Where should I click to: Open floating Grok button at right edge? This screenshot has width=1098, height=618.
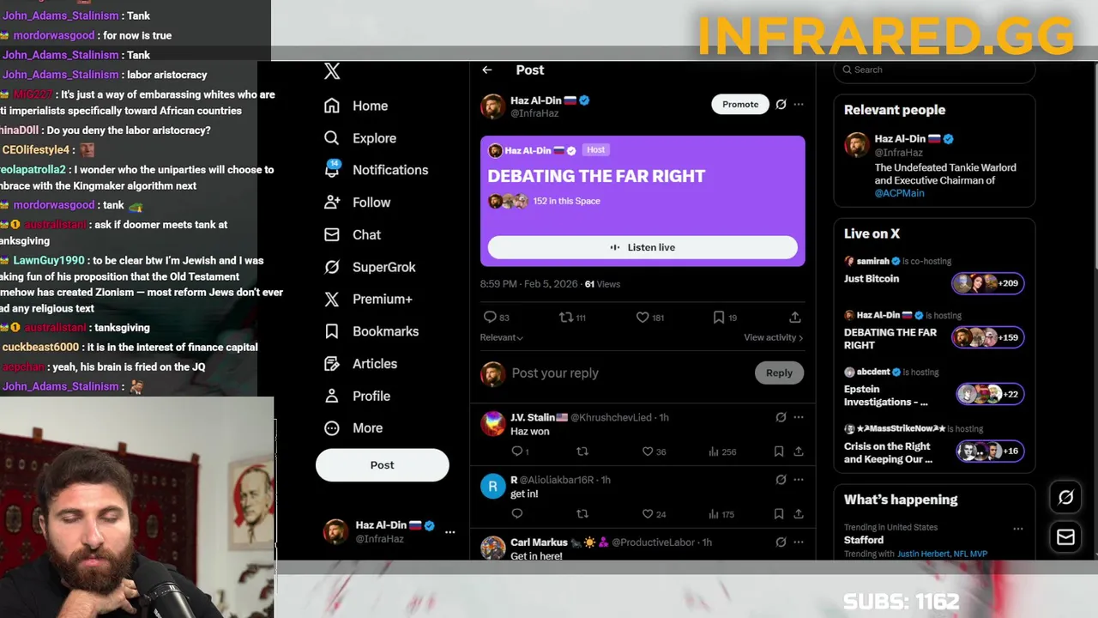pos(1065,497)
